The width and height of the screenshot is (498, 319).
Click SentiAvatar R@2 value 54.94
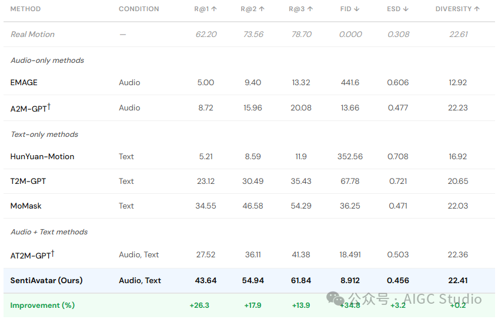click(x=253, y=281)
